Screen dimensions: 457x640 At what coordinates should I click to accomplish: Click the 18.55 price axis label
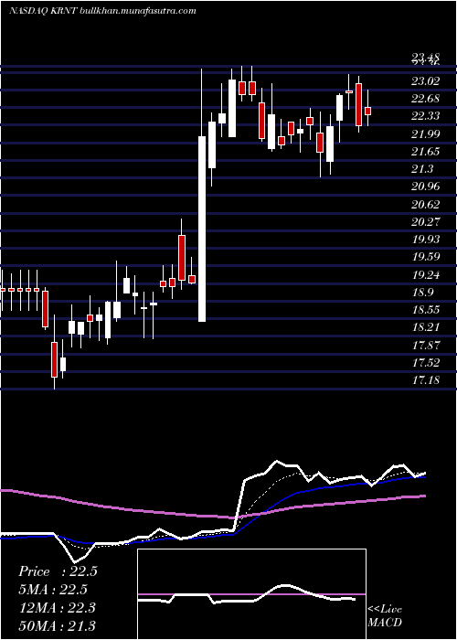point(426,310)
